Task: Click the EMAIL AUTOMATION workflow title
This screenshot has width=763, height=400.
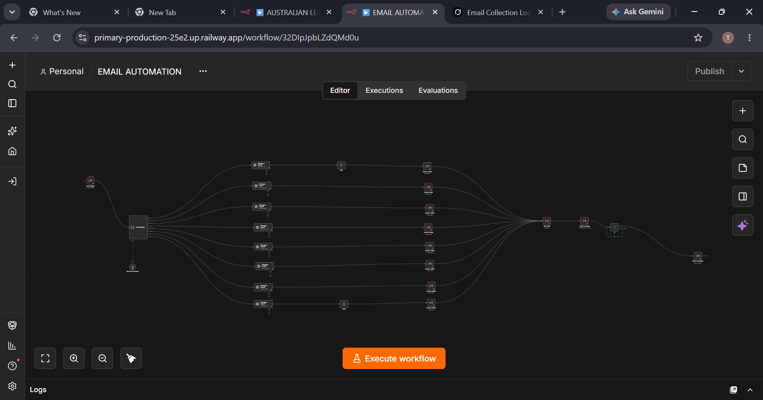Action: click(139, 71)
